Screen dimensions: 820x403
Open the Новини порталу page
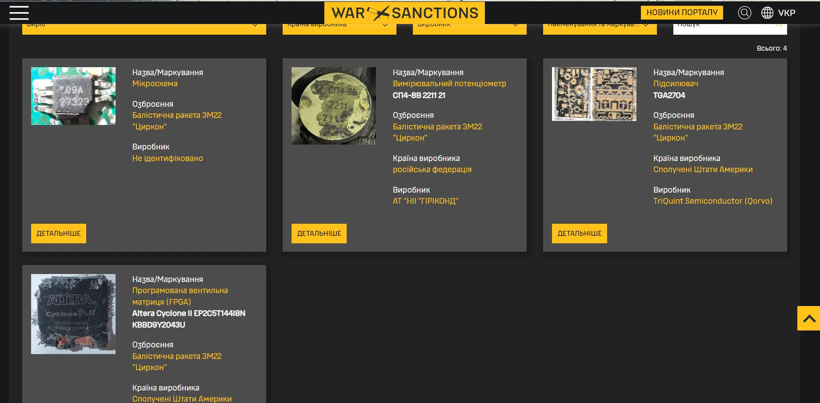click(x=682, y=12)
